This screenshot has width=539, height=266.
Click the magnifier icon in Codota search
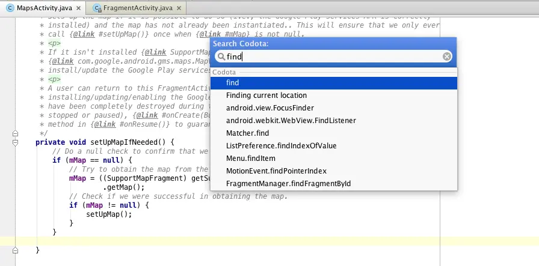point(222,56)
